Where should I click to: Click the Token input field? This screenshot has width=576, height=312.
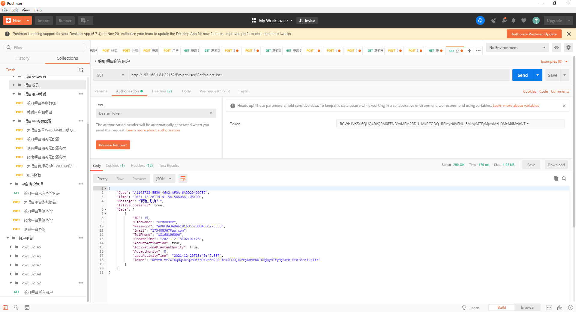pos(450,124)
